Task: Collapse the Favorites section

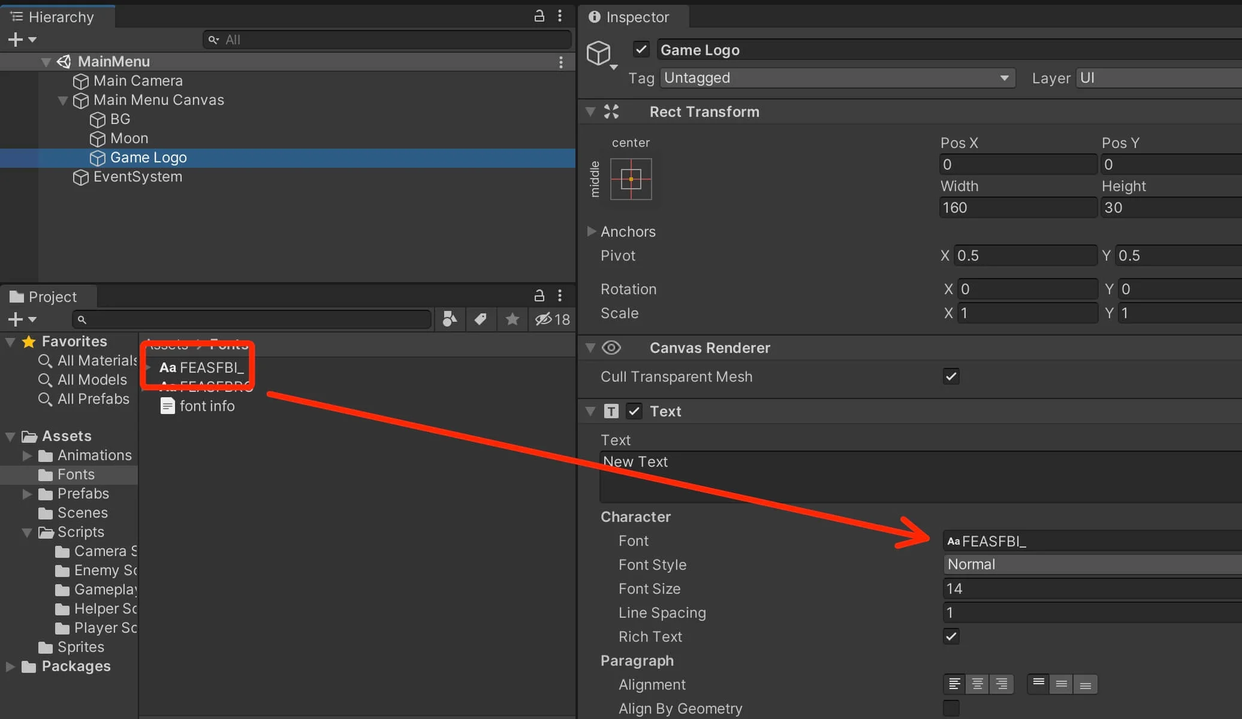Action: (10, 342)
